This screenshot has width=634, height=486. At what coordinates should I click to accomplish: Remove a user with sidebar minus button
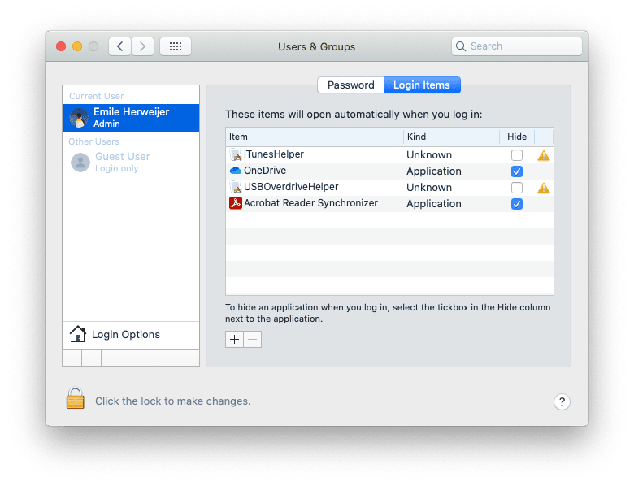coord(92,358)
